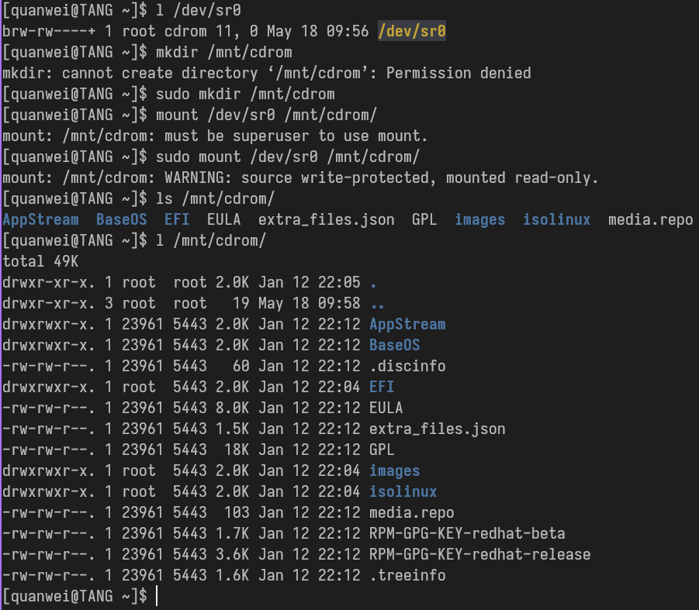Screen dimensions: 699x610
Task: Select the EFI directory in long listing
Action: [x=382, y=387]
